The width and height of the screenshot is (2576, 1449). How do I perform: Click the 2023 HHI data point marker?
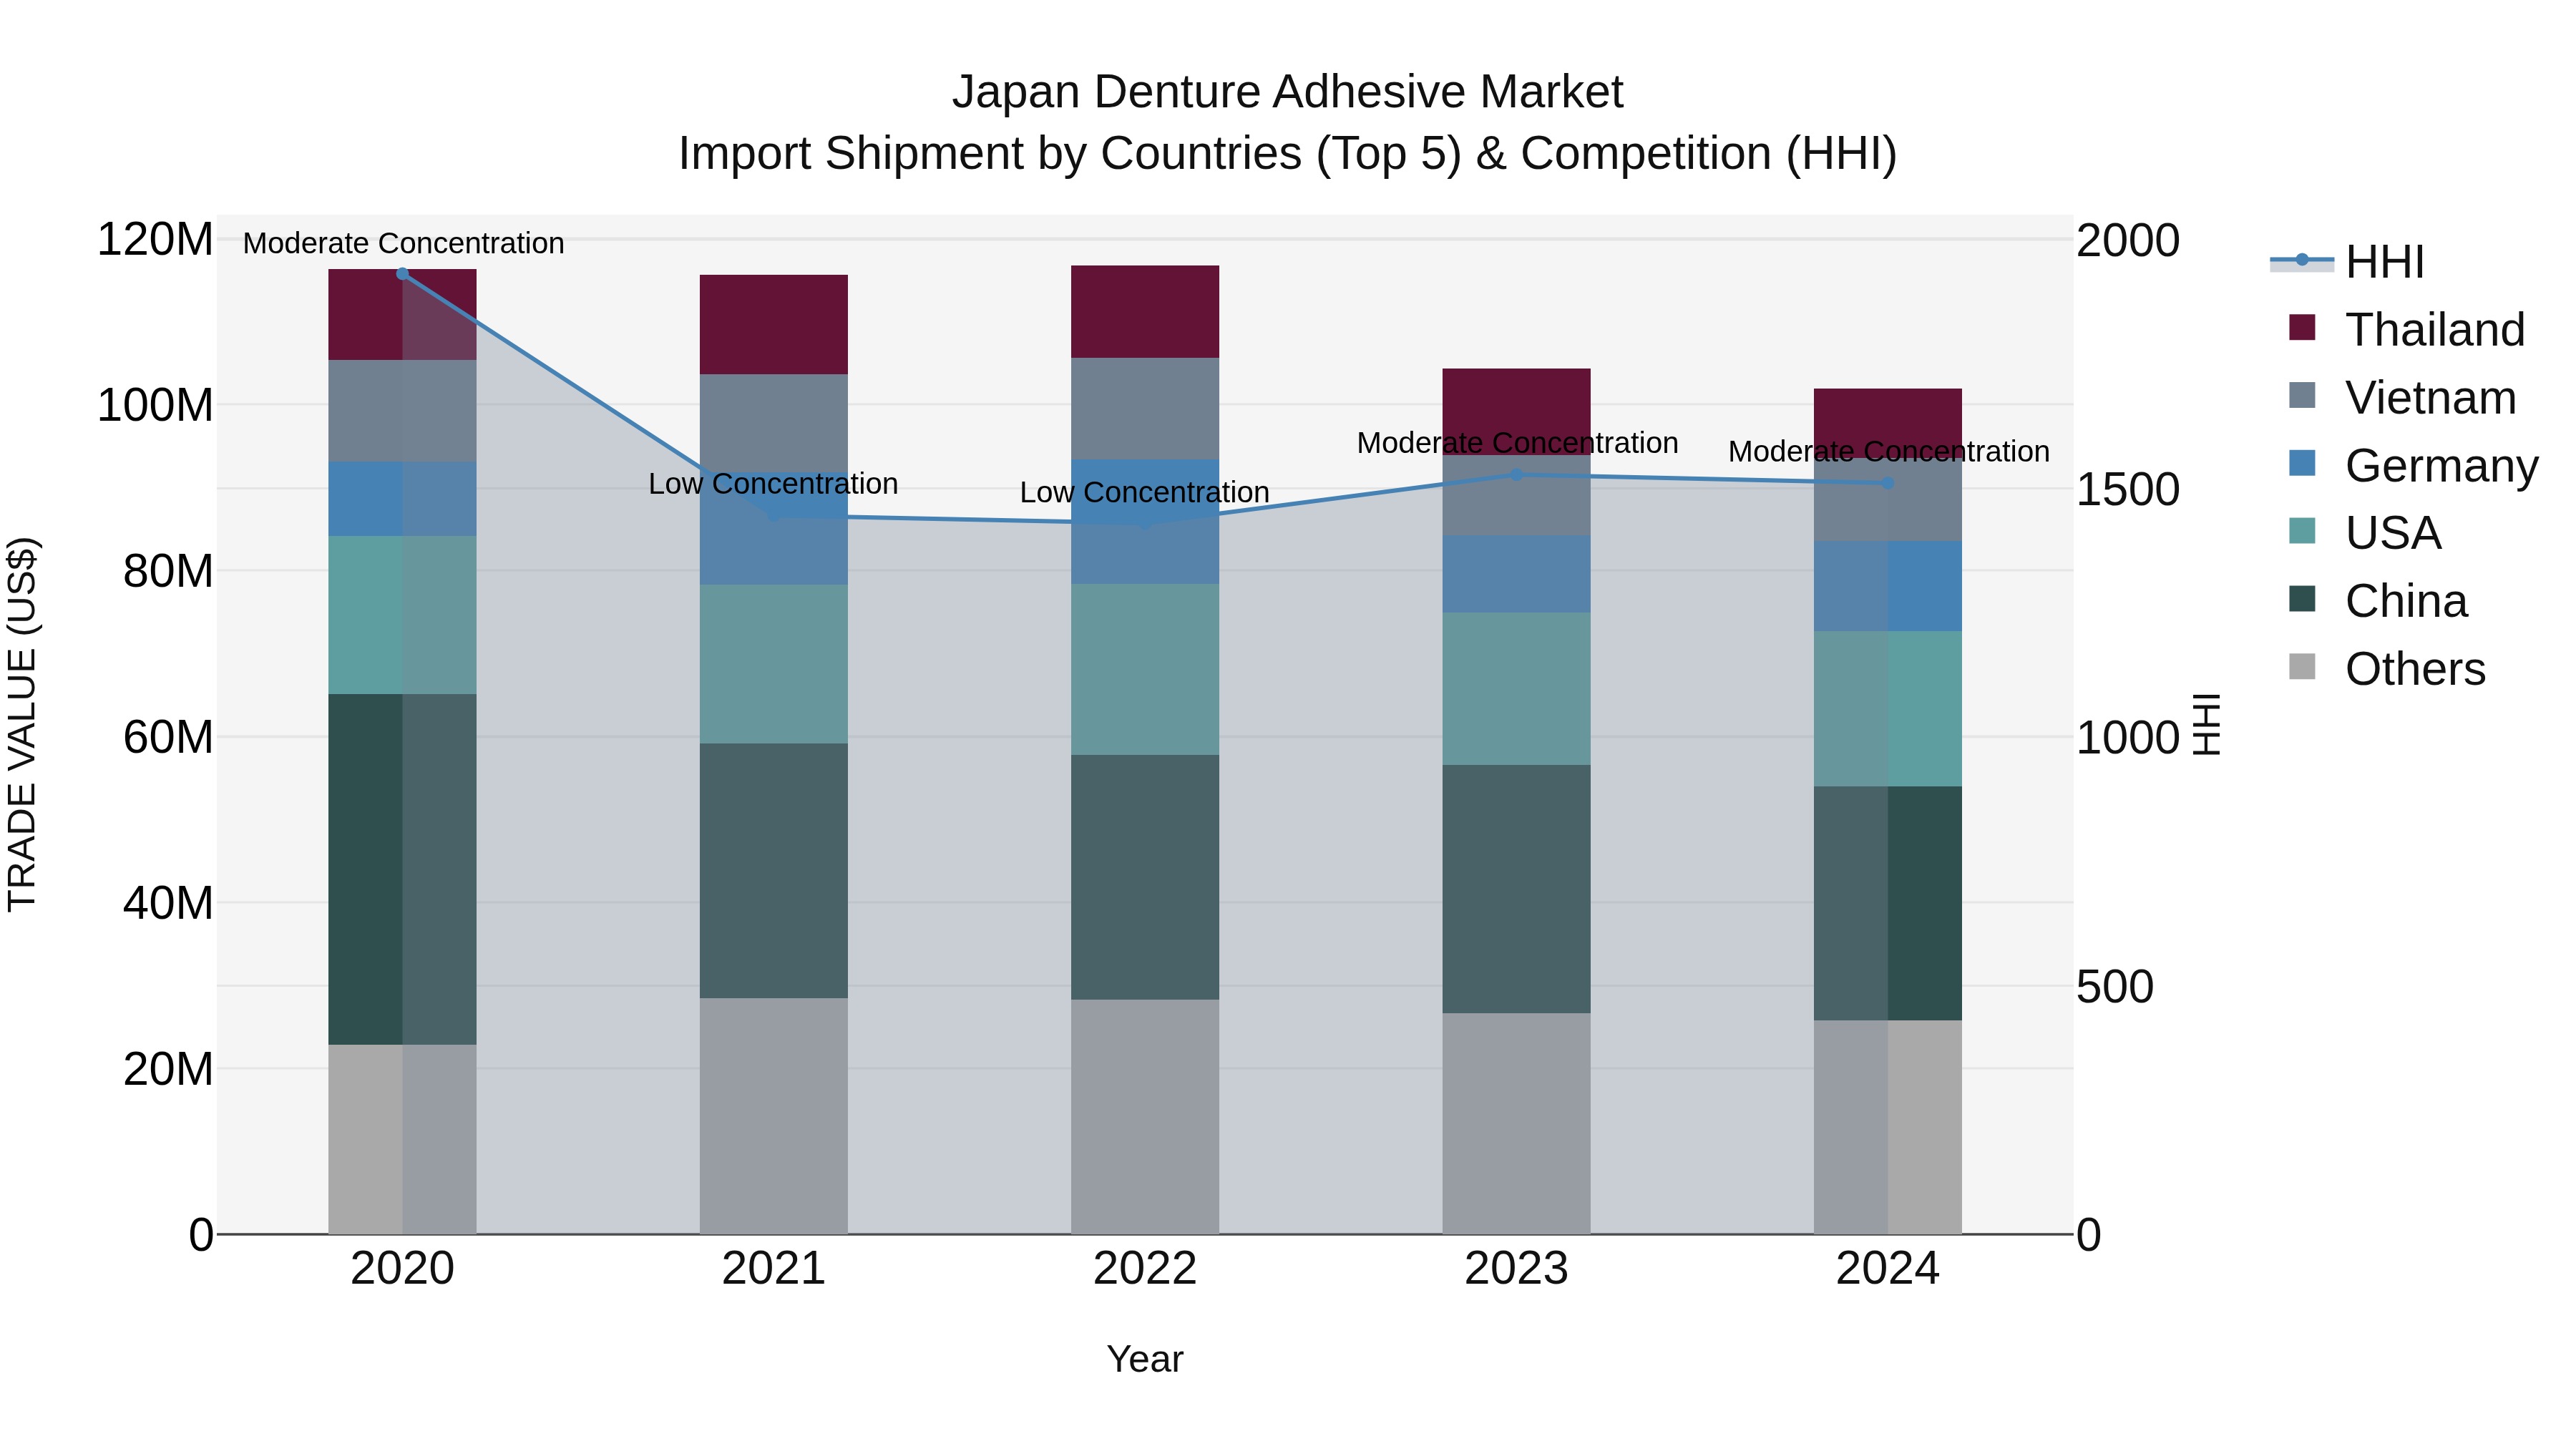[1517, 475]
